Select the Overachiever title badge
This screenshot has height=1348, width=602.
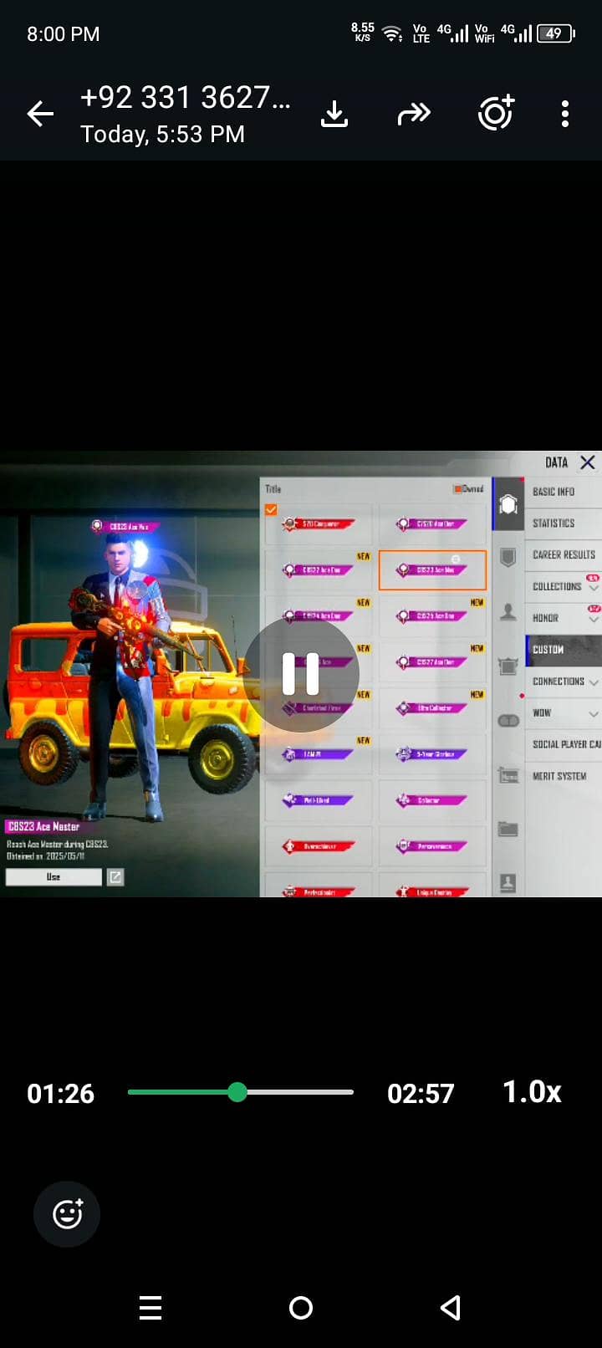318,846
